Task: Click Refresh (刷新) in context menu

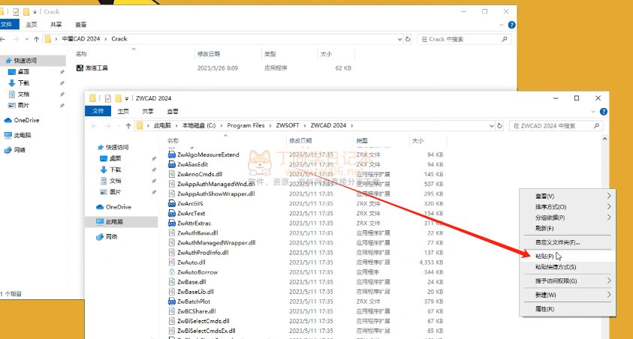Action: pyautogui.click(x=567, y=228)
